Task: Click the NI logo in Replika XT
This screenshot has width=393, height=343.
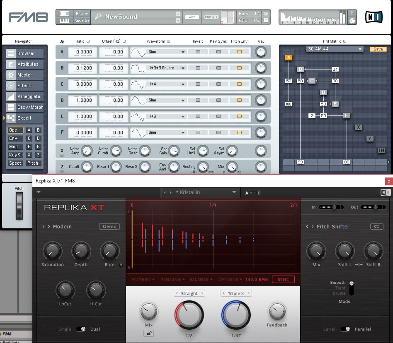Action: point(385,192)
